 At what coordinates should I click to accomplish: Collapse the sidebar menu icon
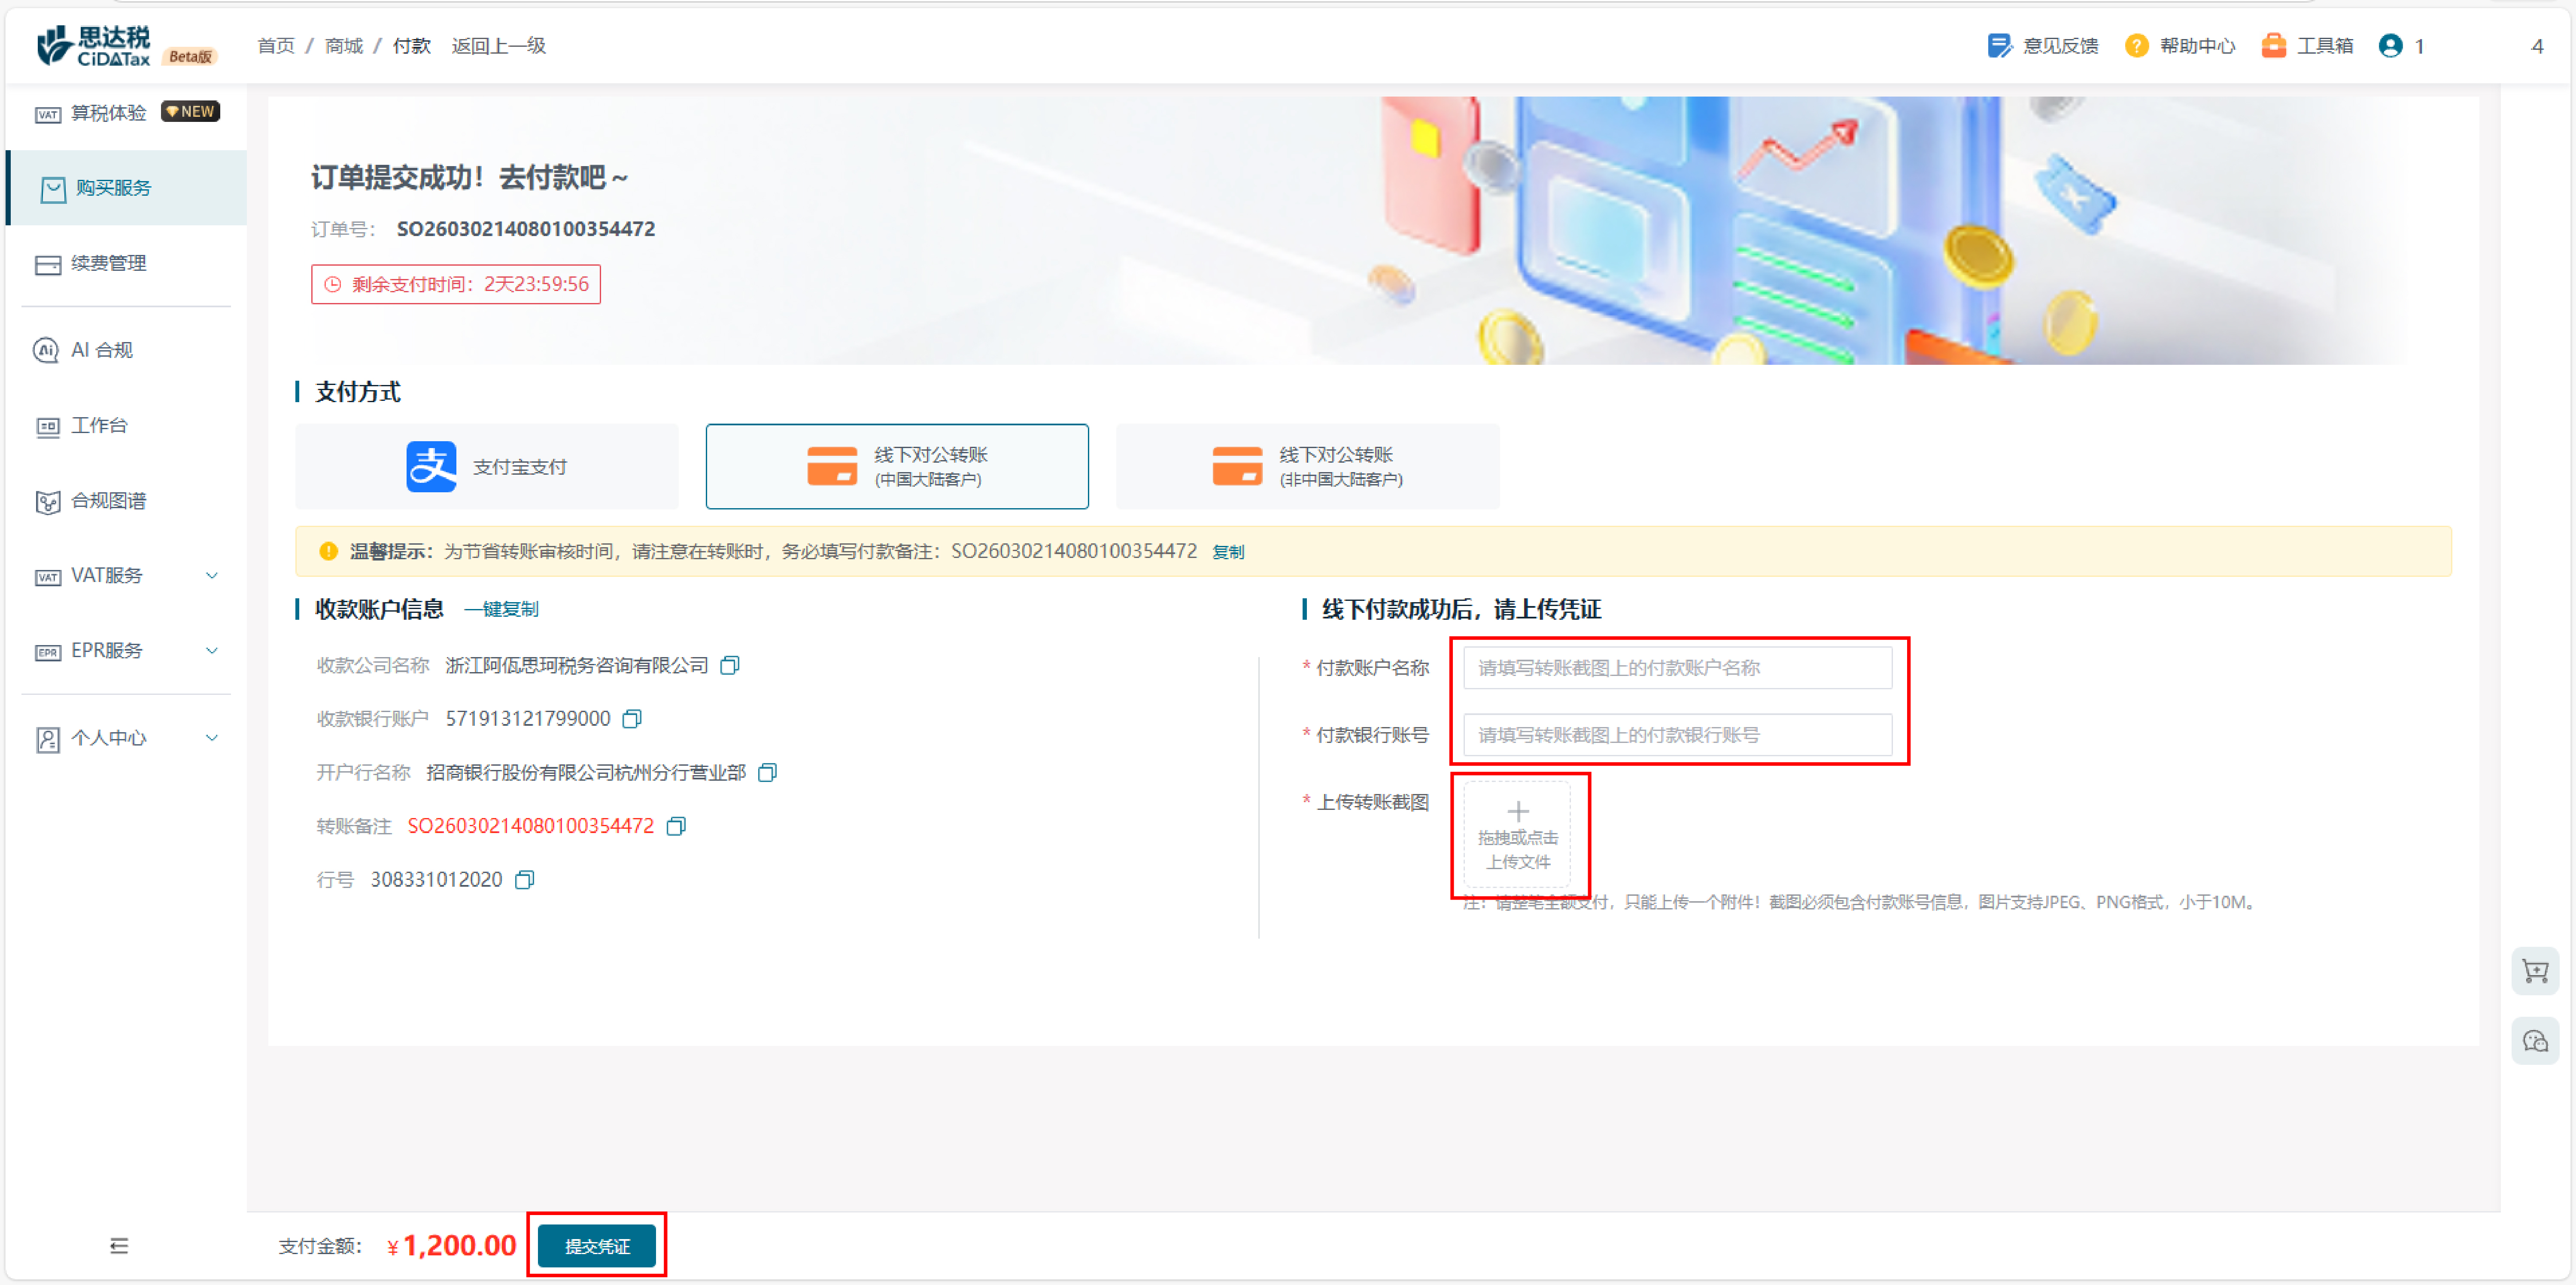[x=119, y=1245]
